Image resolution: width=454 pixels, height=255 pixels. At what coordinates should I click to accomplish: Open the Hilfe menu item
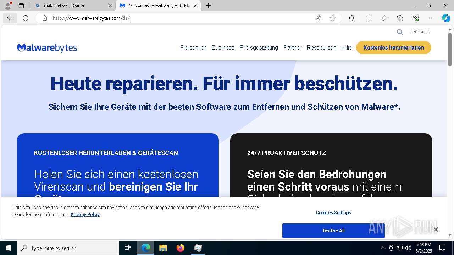point(347,47)
